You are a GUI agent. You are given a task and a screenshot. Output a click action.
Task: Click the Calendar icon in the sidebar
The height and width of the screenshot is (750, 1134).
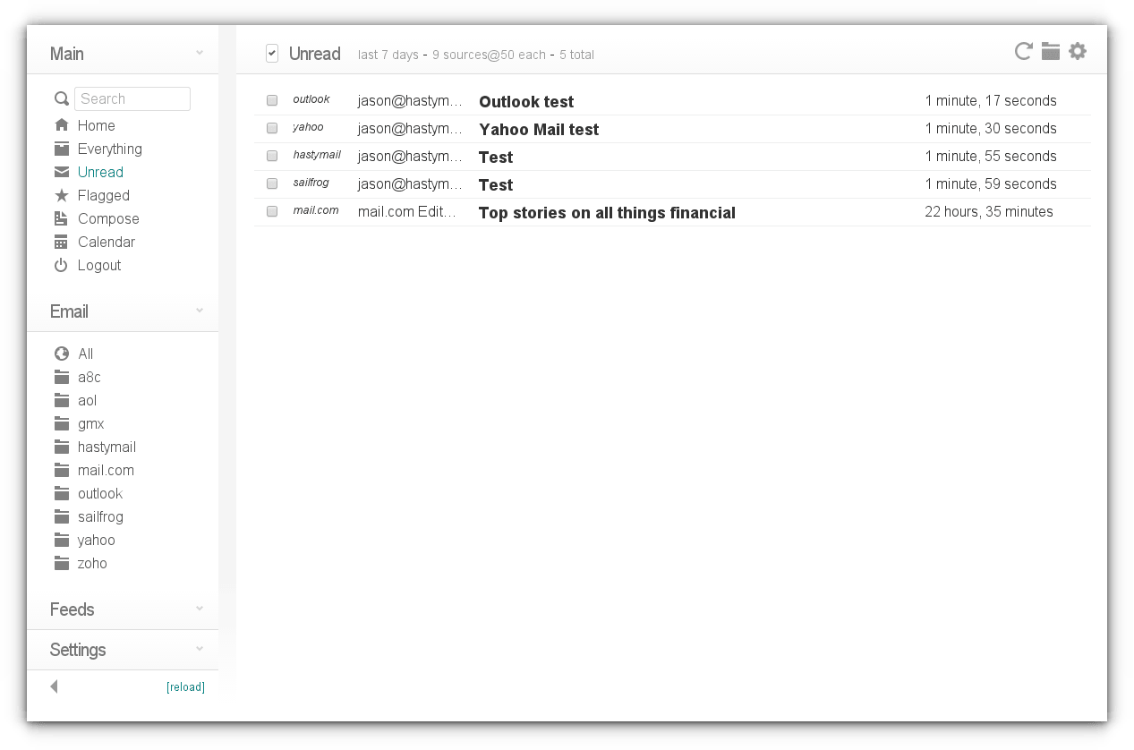[x=61, y=242]
